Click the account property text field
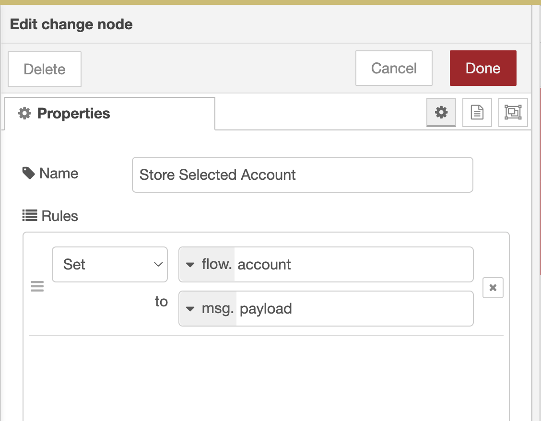The height and width of the screenshot is (421, 541). 353,265
